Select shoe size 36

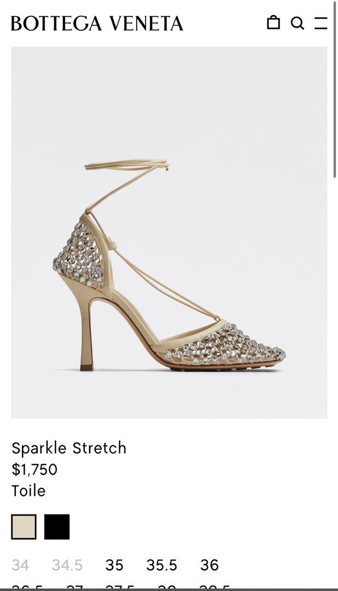tap(209, 565)
